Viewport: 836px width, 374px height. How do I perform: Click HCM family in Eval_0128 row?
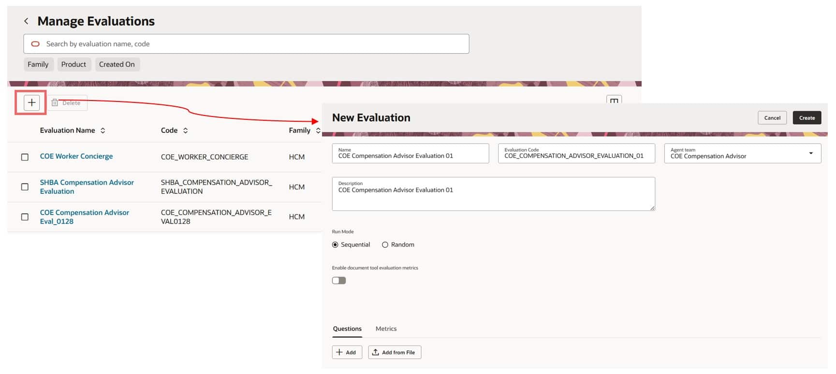[297, 217]
